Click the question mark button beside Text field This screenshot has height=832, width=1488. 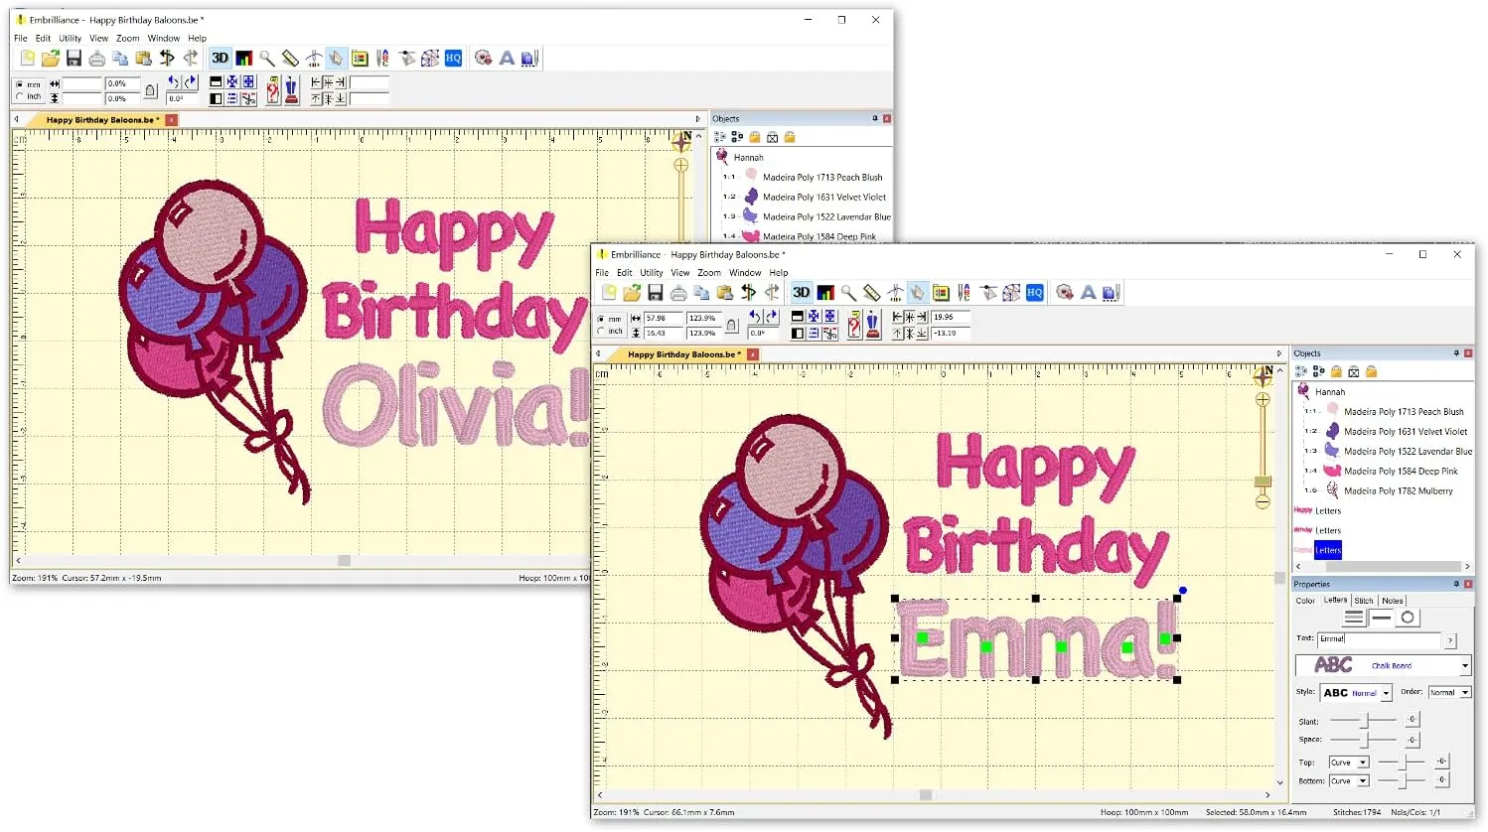[1450, 640]
